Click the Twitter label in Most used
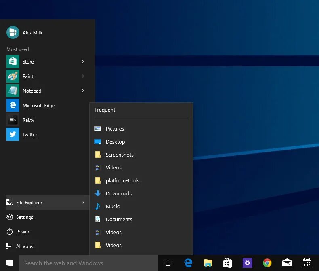Viewport: 319px width, 271px height. coord(30,134)
